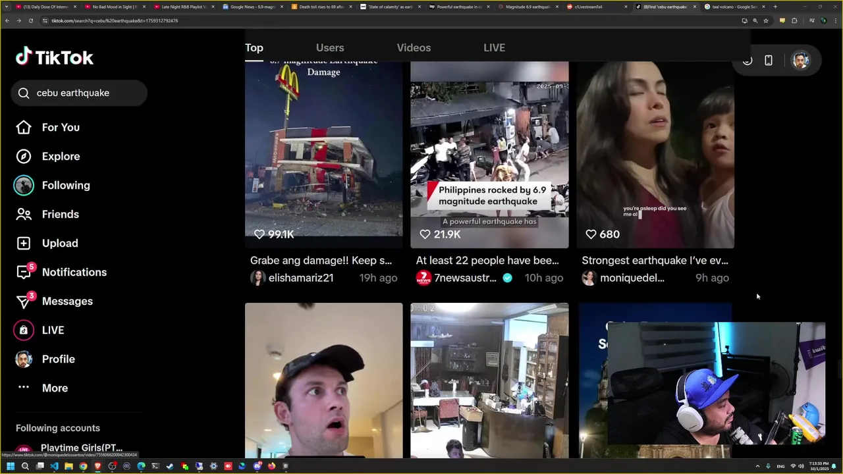Close the 'Death toll rises to 69' tab

tap(350, 7)
